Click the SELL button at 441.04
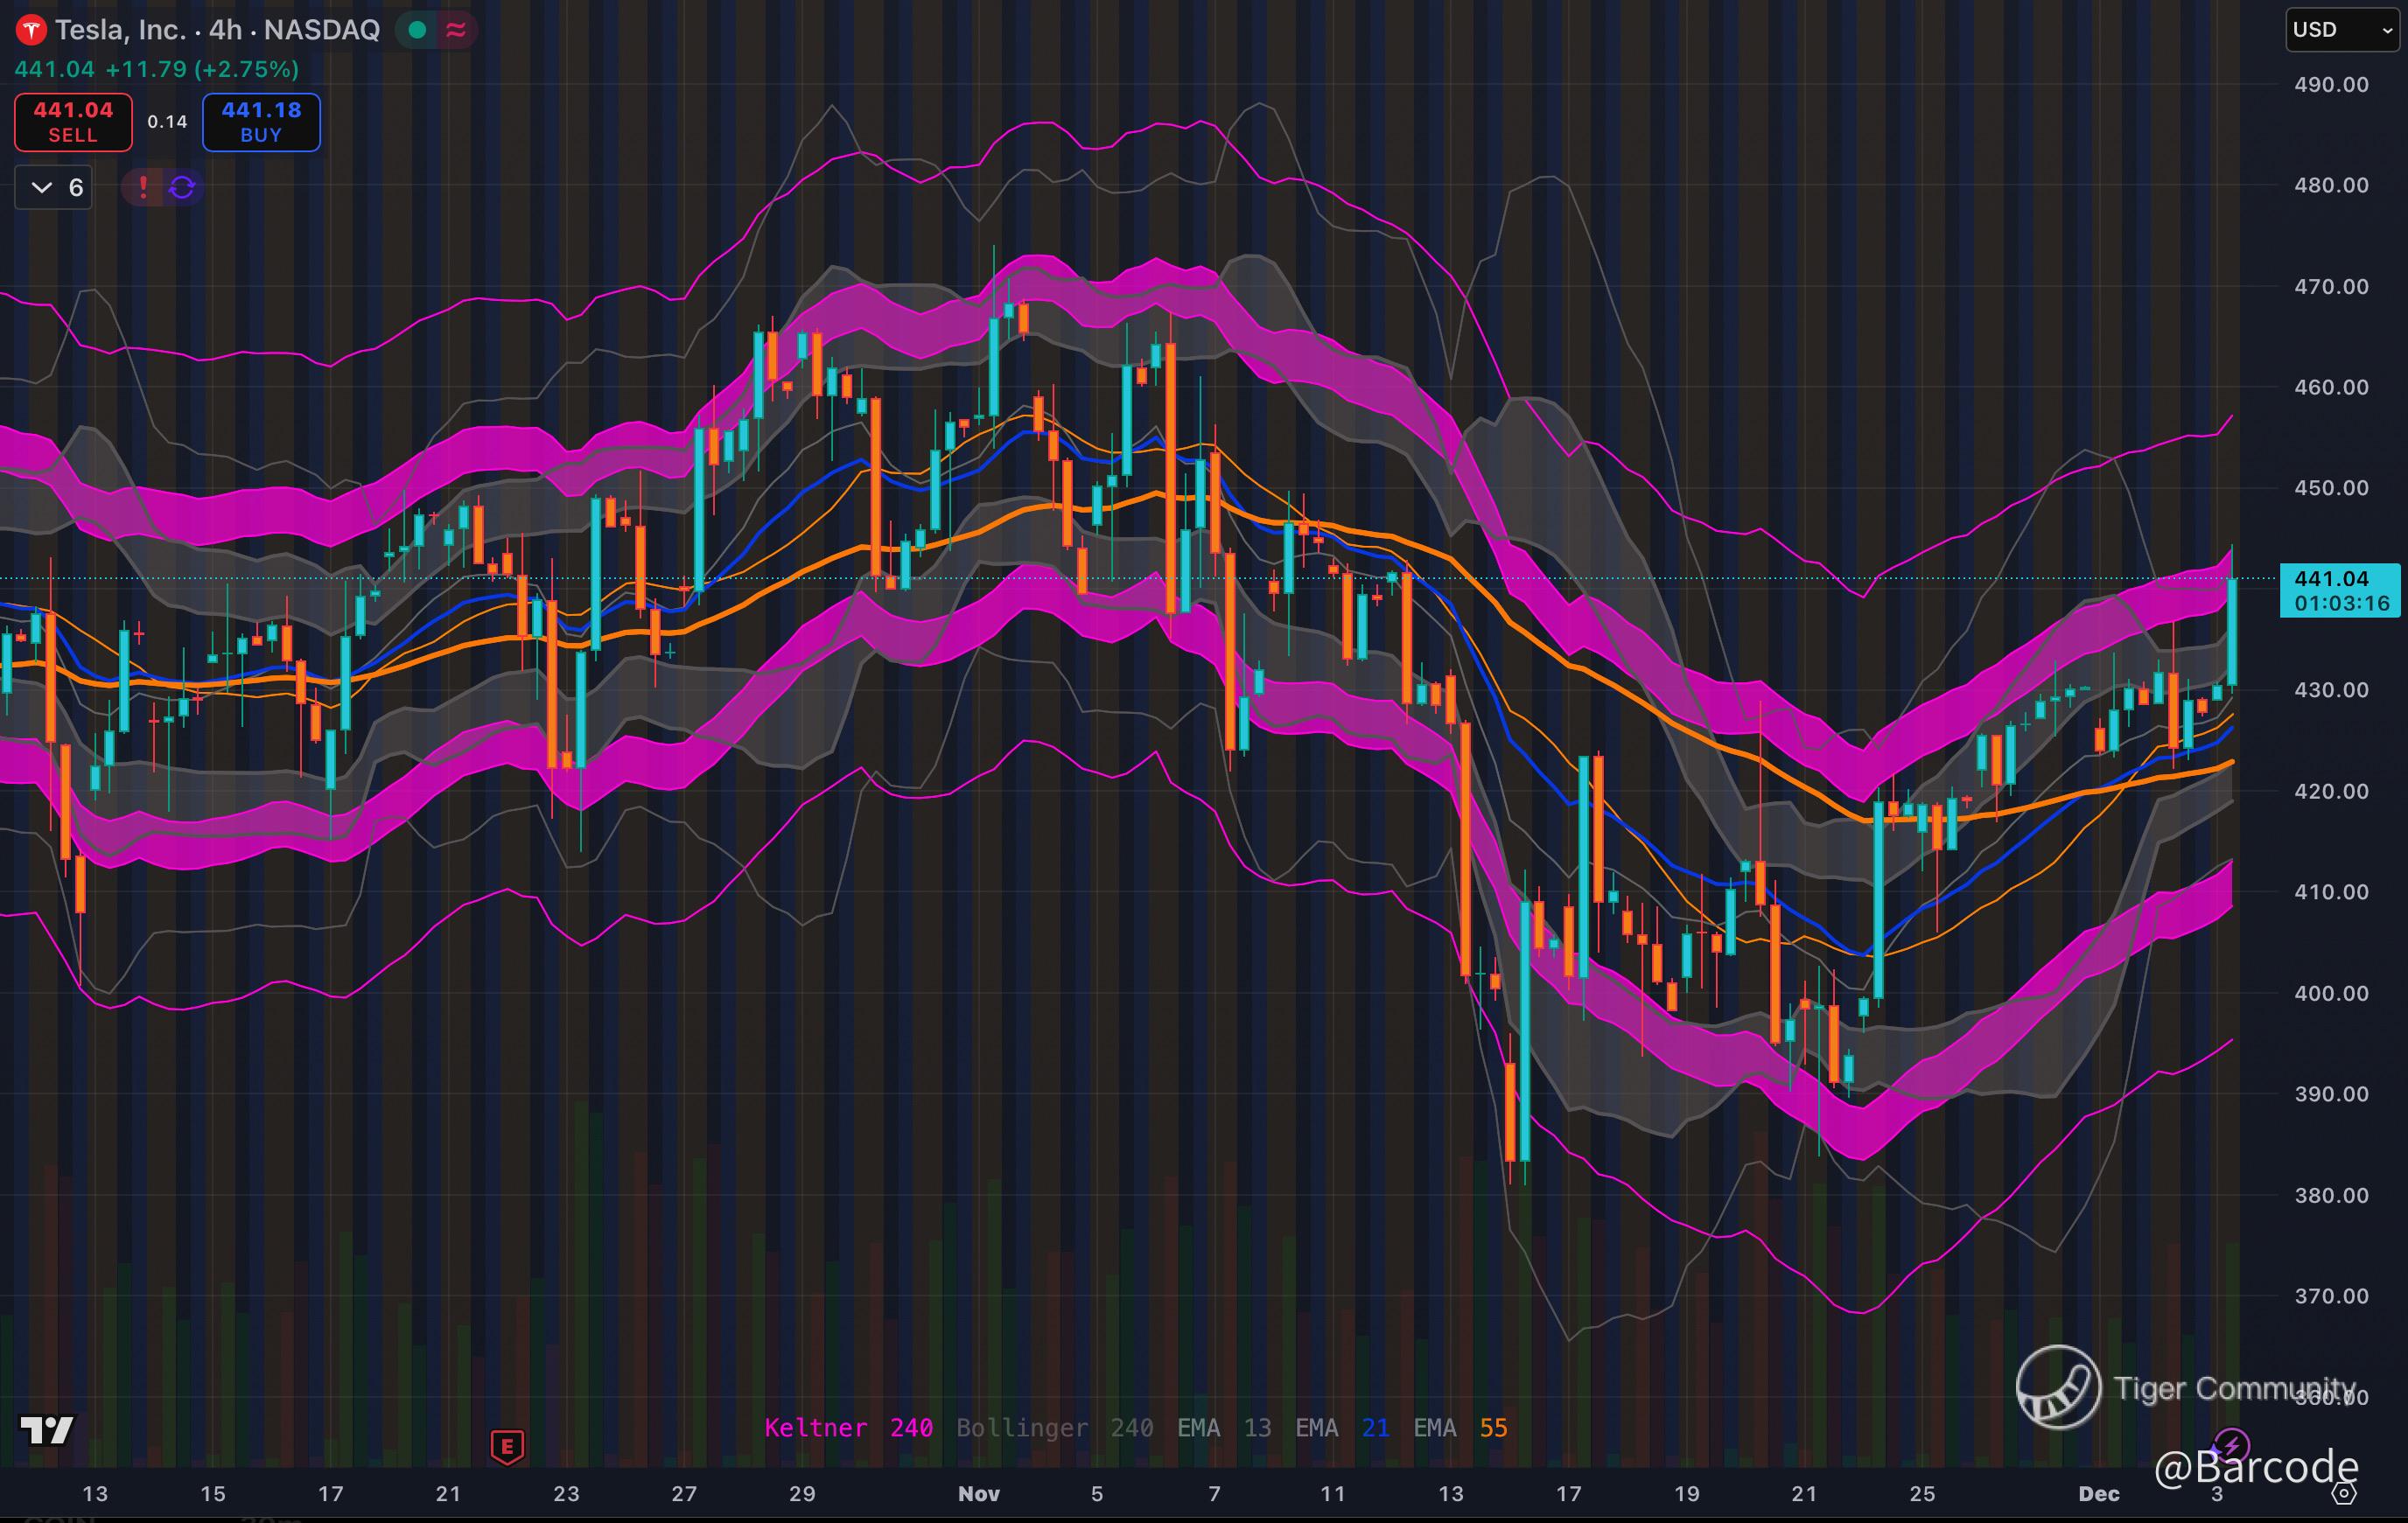The height and width of the screenshot is (1523, 2408). click(x=73, y=122)
